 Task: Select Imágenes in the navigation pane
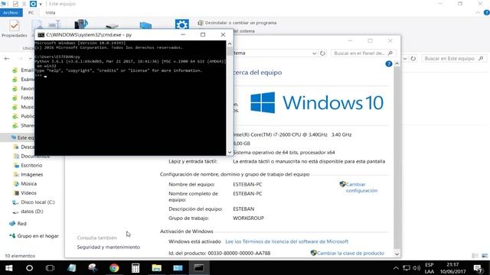coord(31,175)
